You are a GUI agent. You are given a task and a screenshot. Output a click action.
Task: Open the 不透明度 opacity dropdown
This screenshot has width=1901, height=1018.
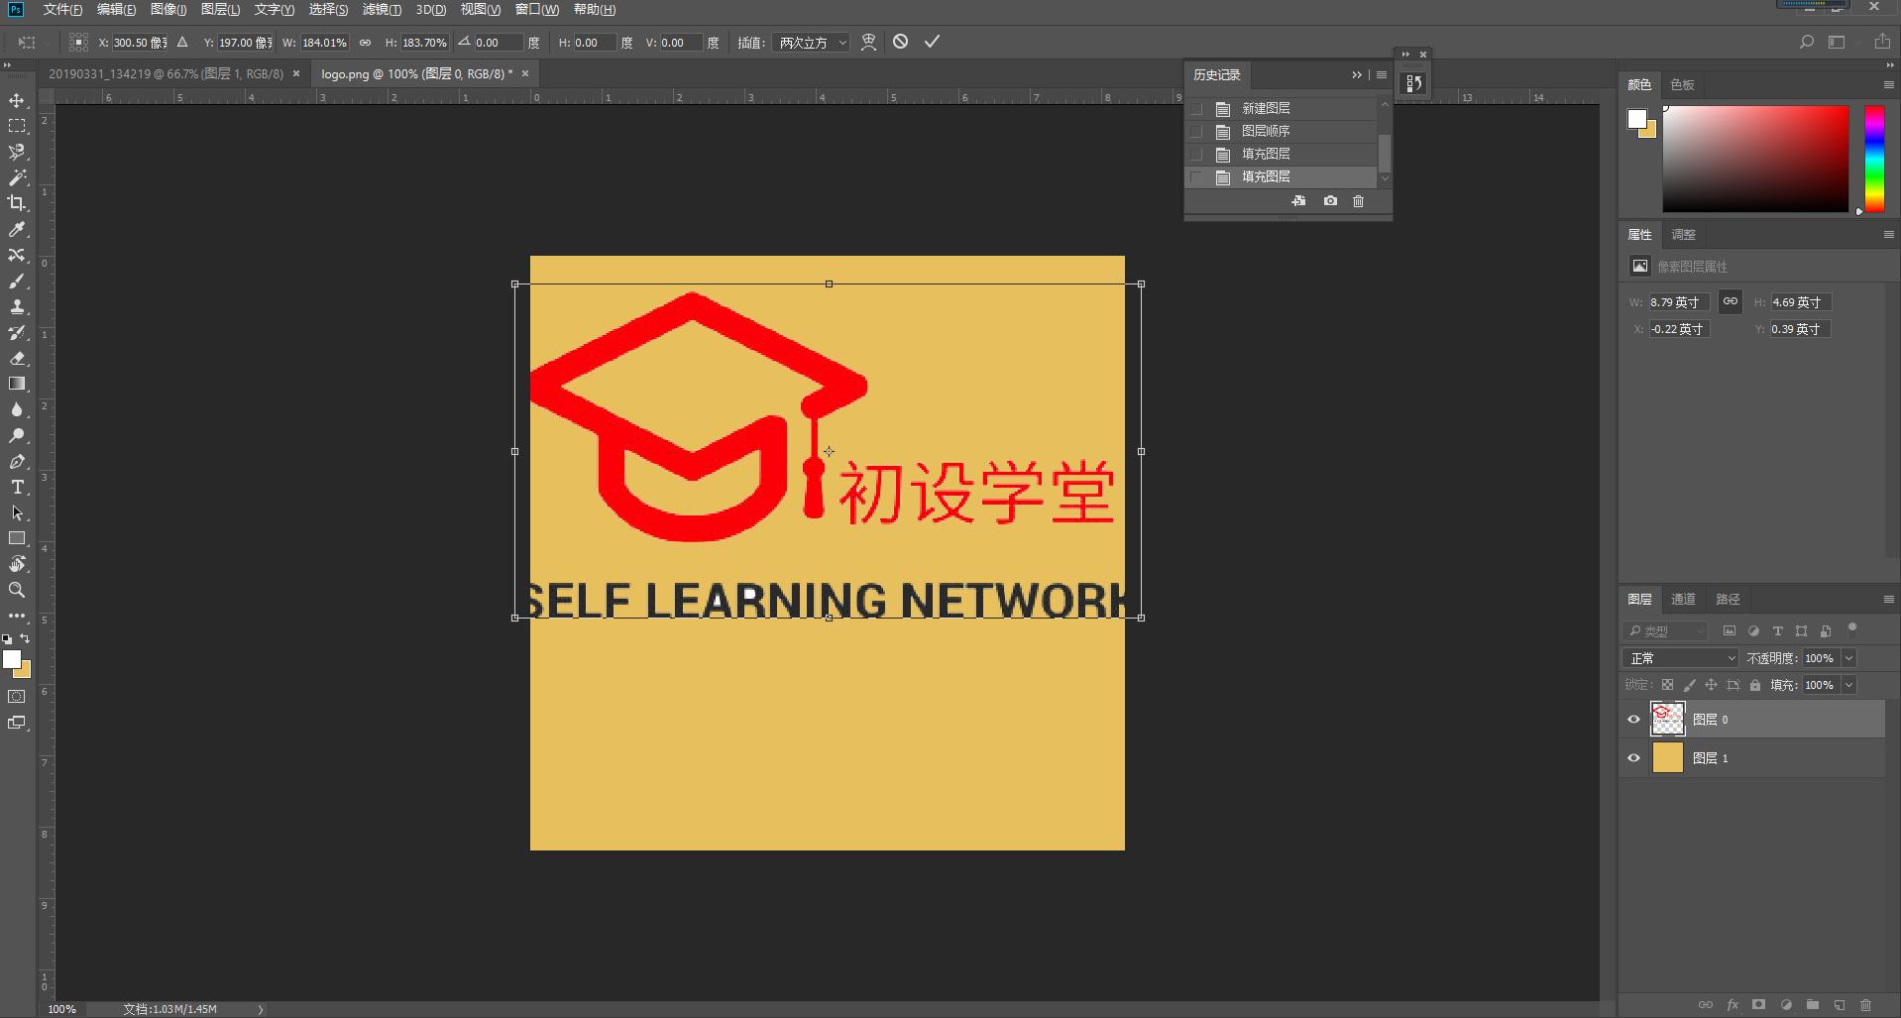coord(1849,657)
